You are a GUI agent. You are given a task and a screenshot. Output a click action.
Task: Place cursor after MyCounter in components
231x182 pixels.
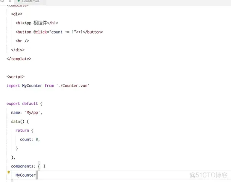click(x=36, y=175)
